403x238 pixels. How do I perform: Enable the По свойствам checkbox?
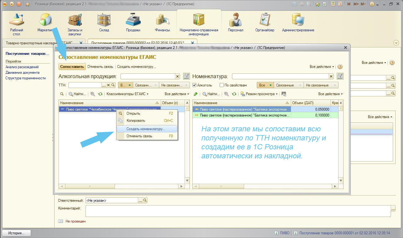(221, 85)
